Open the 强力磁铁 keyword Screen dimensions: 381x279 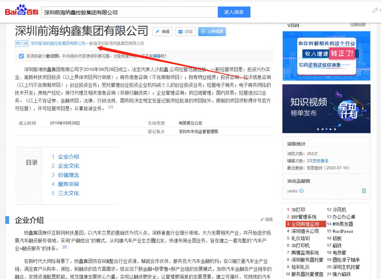pos(342,275)
